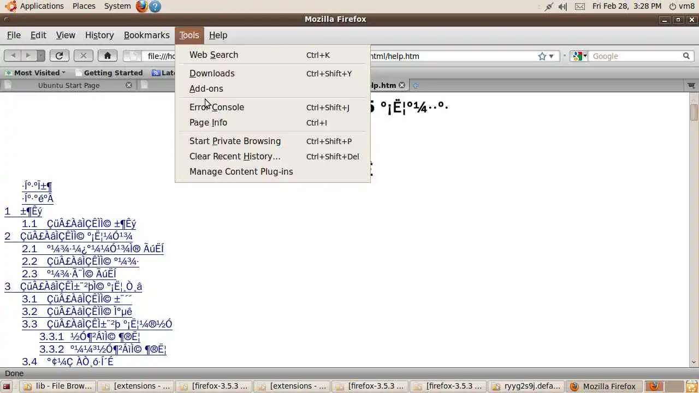The width and height of the screenshot is (699, 393).
Task: Open the Help menu
Action: (218, 35)
